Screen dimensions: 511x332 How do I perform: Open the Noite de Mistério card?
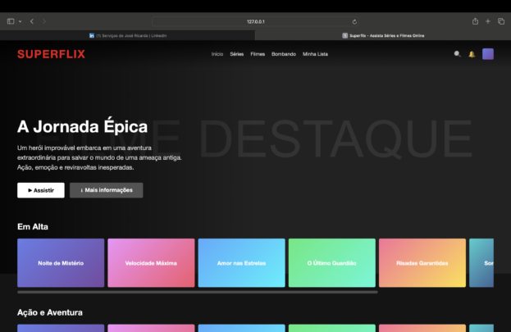61,263
